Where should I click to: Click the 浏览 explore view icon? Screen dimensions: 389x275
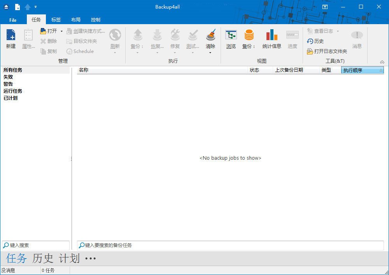tap(231, 36)
